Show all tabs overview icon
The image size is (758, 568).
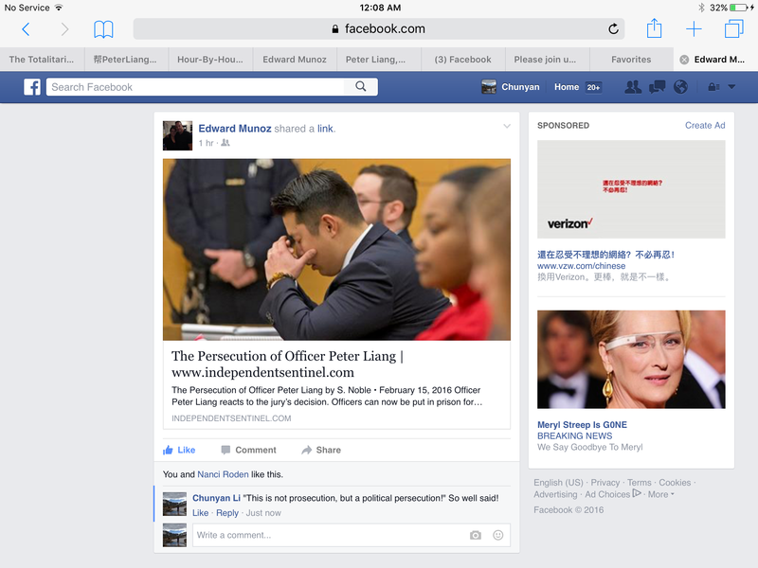(733, 29)
